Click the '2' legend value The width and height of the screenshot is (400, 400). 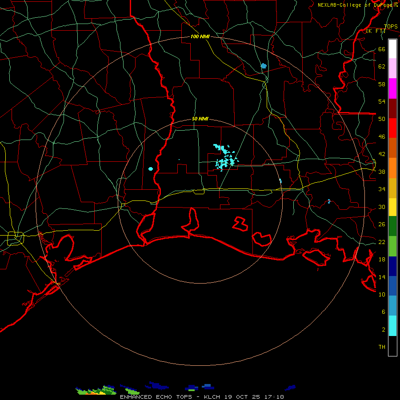(x=384, y=330)
